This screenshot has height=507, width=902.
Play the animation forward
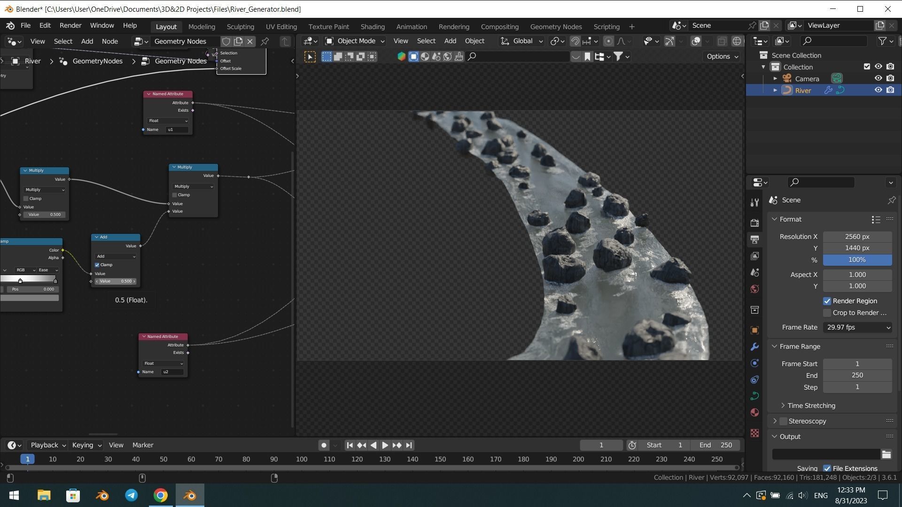click(385, 445)
